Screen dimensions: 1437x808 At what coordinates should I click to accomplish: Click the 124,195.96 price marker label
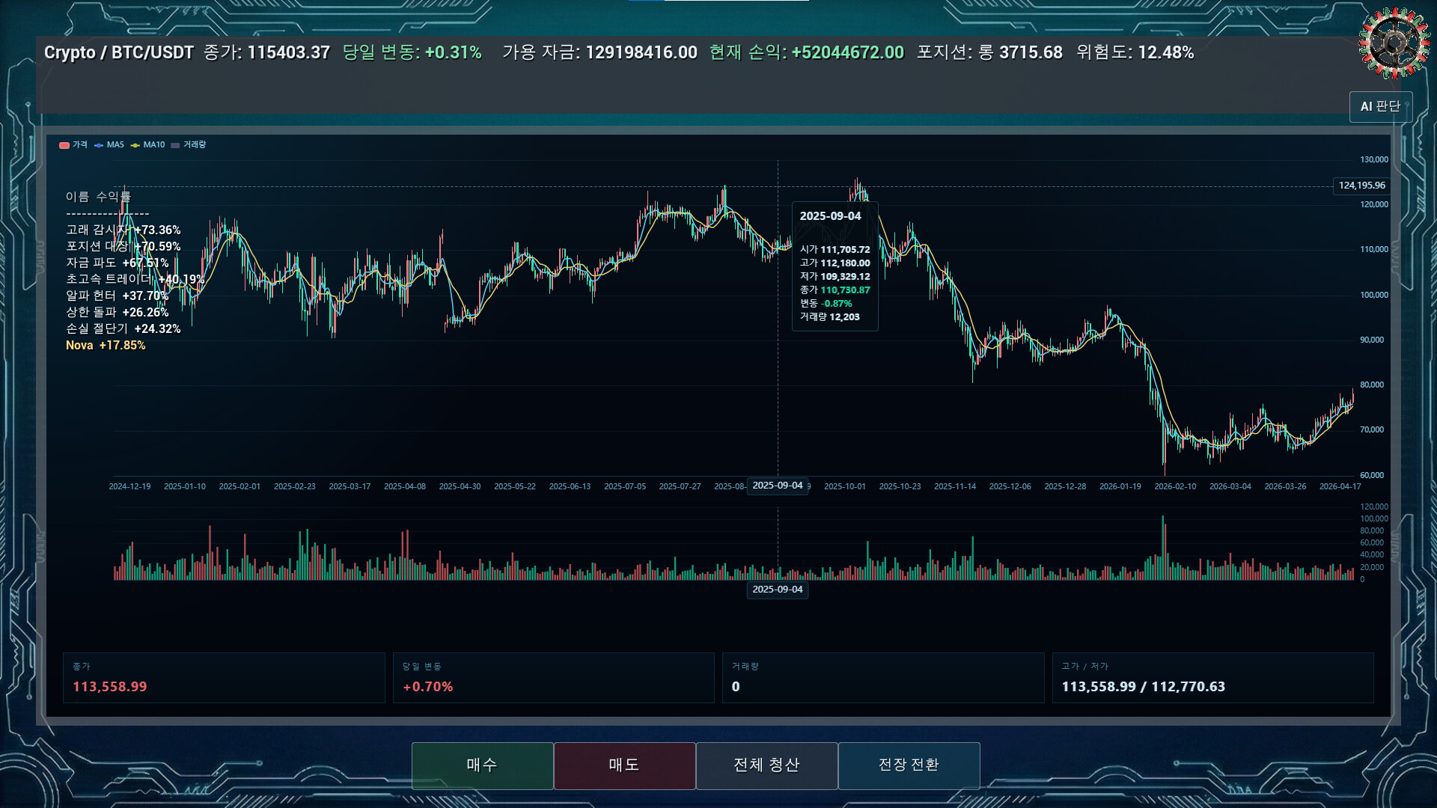pos(1361,186)
